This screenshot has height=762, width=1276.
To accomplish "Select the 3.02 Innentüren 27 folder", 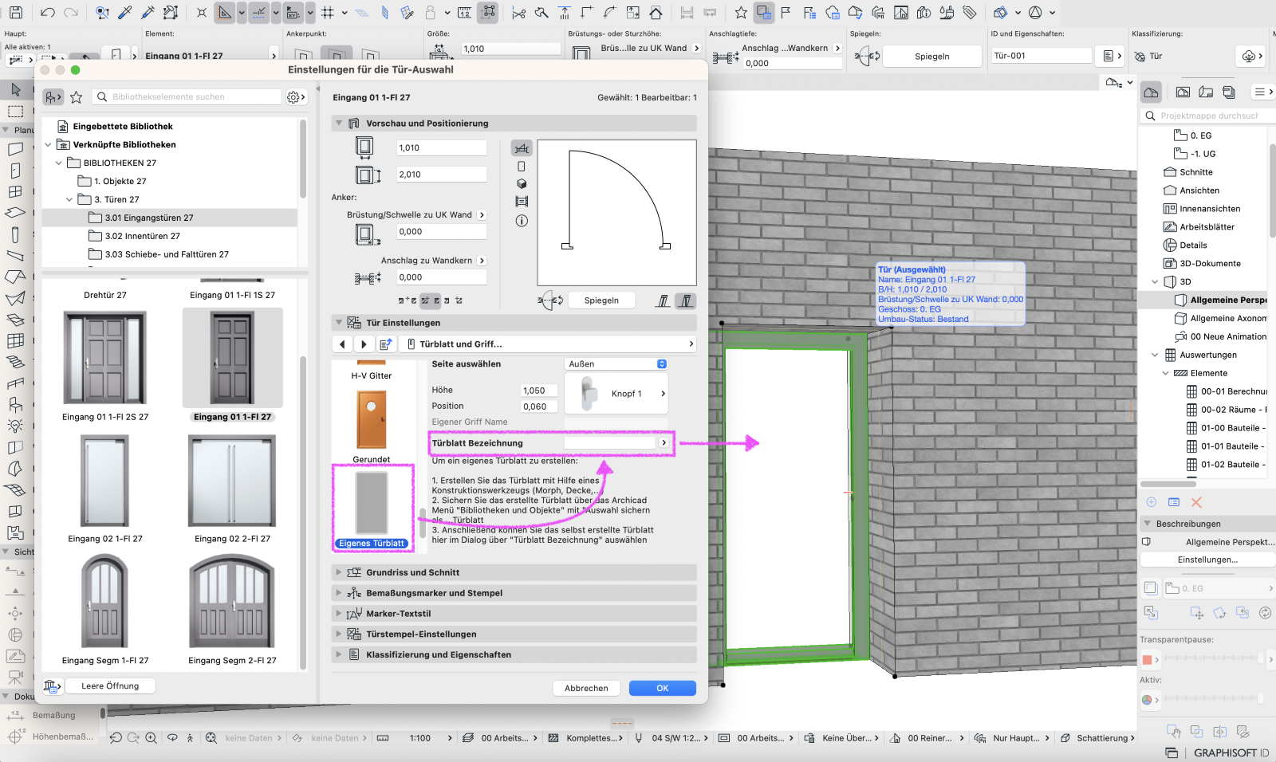I will click(142, 236).
